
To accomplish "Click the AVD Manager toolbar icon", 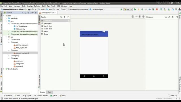I will point(165,9).
